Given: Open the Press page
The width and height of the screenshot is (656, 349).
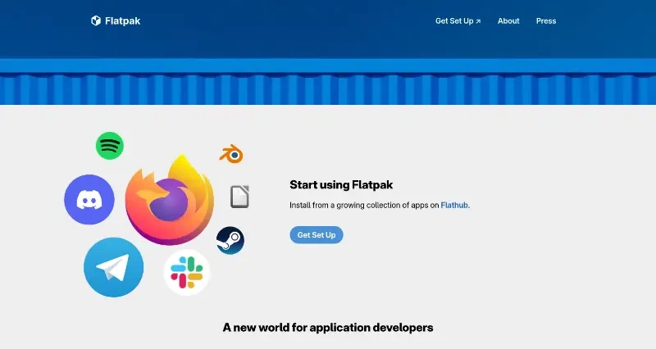Looking at the screenshot, I should [x=546, y=21].
